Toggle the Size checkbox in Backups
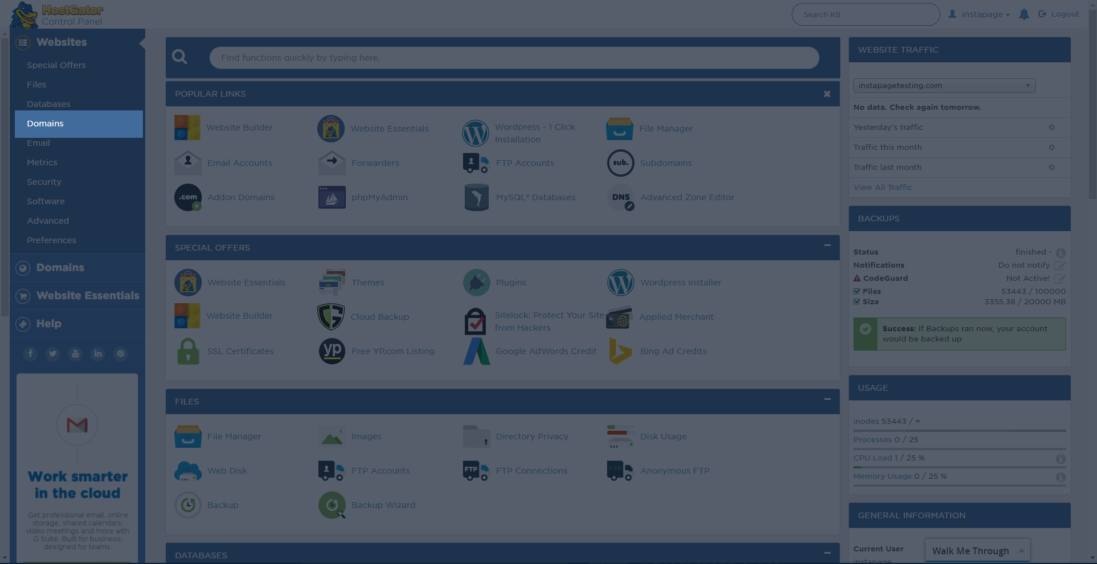The height and width of the screenshot is (564, 1097). point(856,302)
